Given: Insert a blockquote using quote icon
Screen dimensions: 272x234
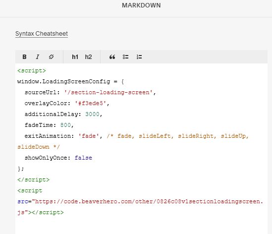Looking at the screenshot, I should [x=112, y=57].
